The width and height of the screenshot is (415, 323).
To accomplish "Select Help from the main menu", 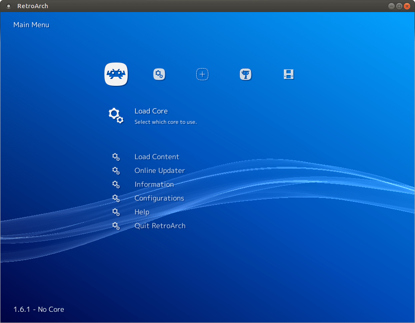I will tap(141, 212).
